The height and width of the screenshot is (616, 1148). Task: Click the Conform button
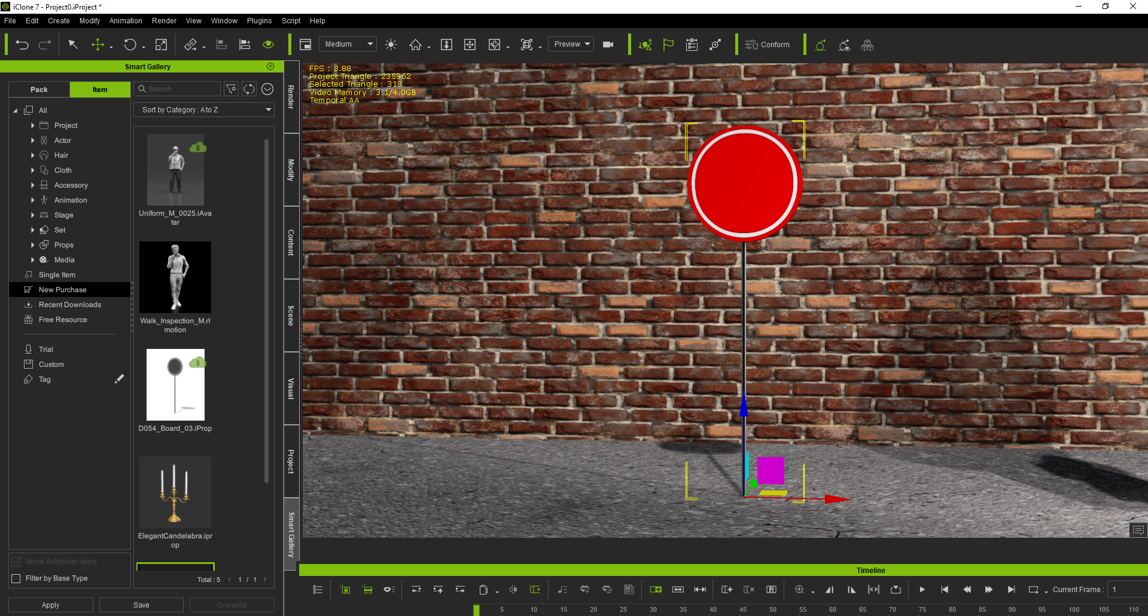(768, 45)
